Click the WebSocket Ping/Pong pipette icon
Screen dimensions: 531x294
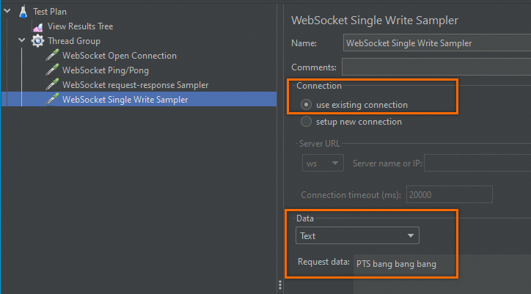pyautogui.click(x=52, y=70)
